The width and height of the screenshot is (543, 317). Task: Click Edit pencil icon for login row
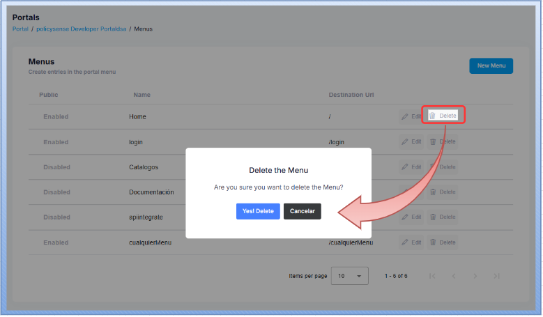pos(405,141)
